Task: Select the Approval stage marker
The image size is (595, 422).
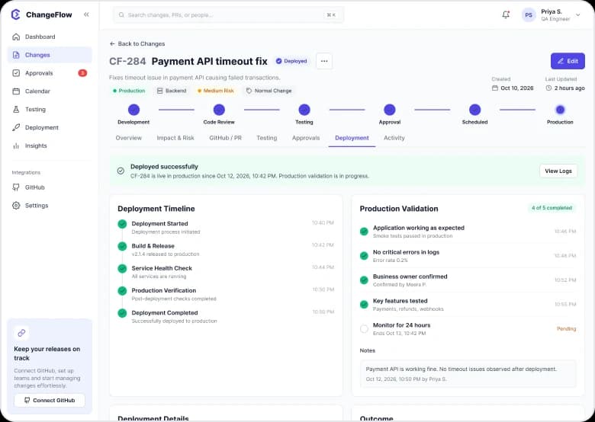Action: 390,110
